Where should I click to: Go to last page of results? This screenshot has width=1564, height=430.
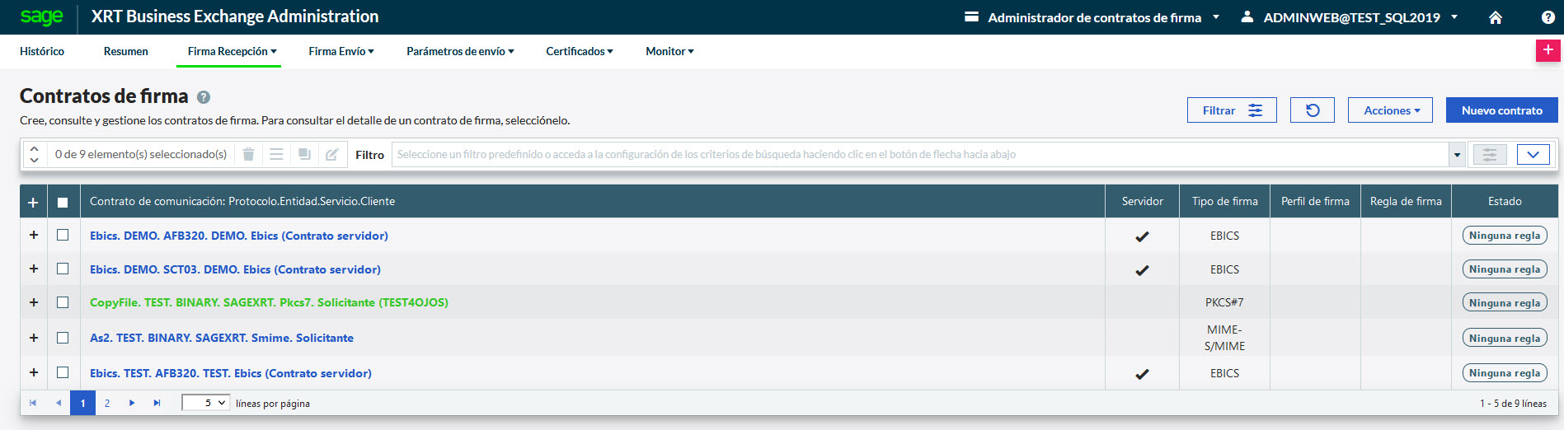click(x=157, y=403)
